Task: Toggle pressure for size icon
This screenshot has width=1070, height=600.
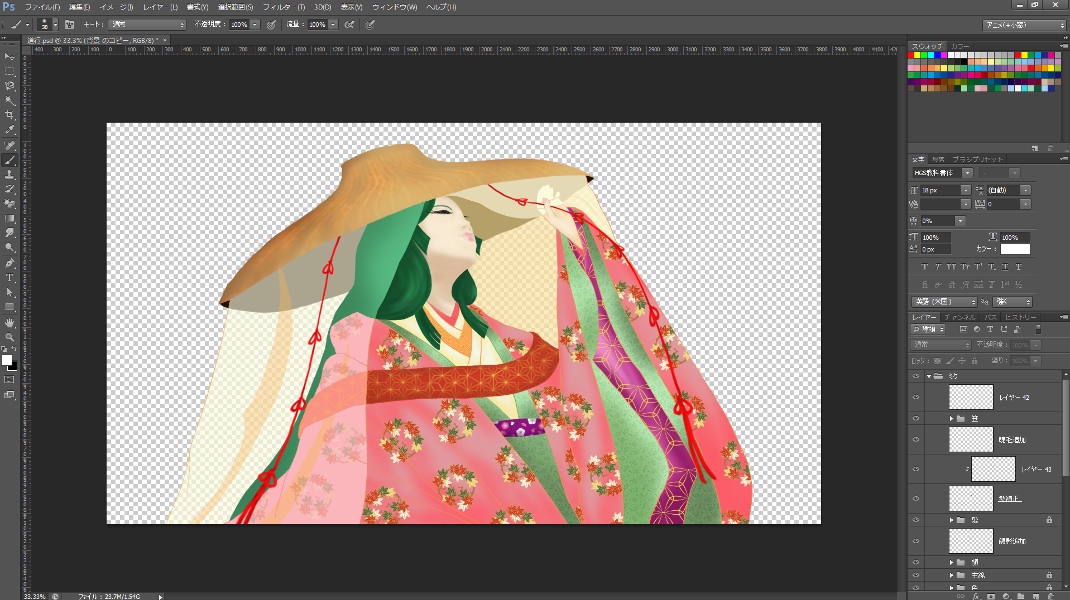Action: click(370, 25)
